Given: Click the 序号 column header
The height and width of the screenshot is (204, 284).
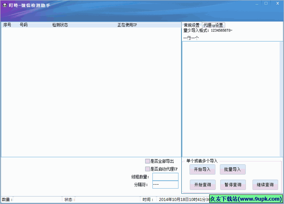Looking at the screenshot, I should coord(7,25).
